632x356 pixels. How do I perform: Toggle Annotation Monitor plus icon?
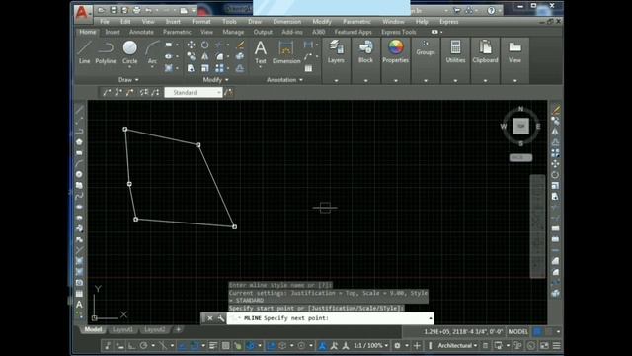click(x=417, y=346)
